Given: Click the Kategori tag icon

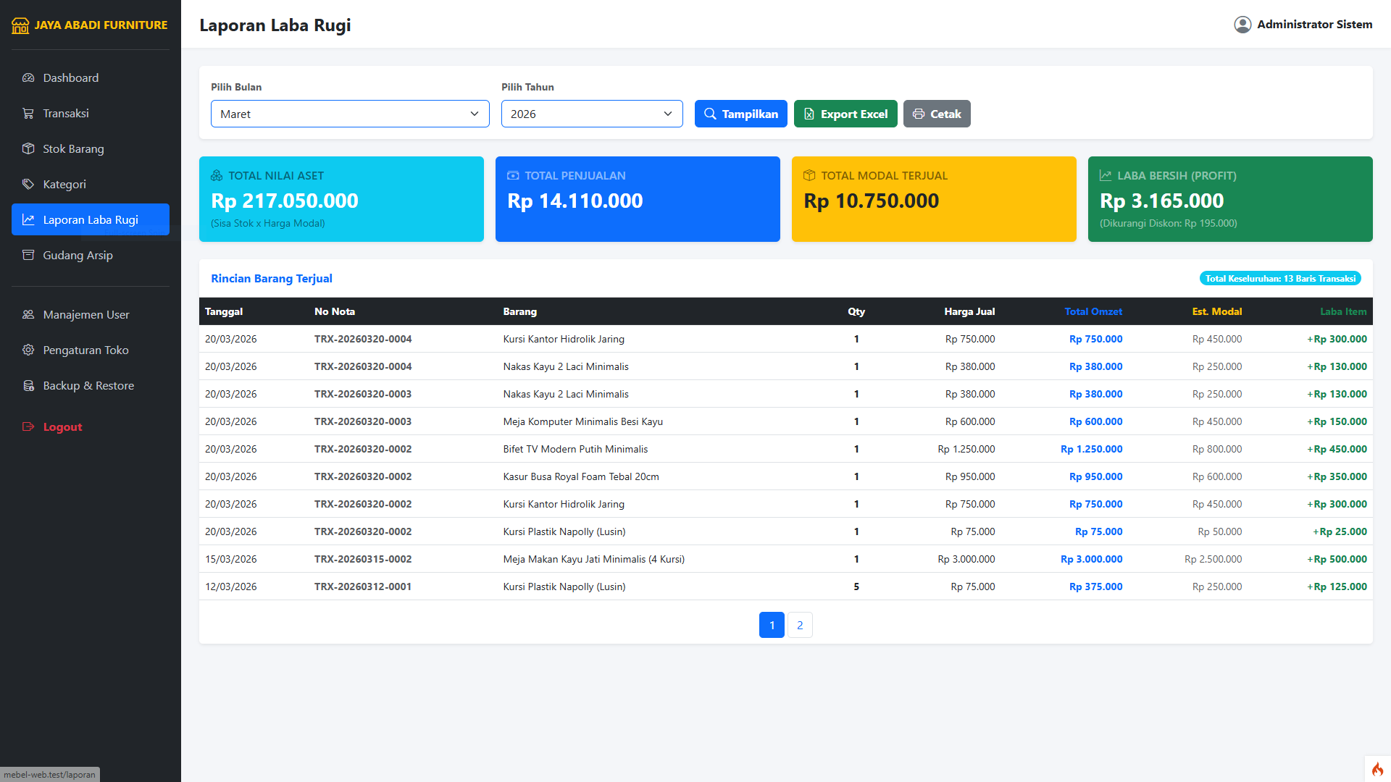Looking at the screenshot, I should tap(28, 184).
